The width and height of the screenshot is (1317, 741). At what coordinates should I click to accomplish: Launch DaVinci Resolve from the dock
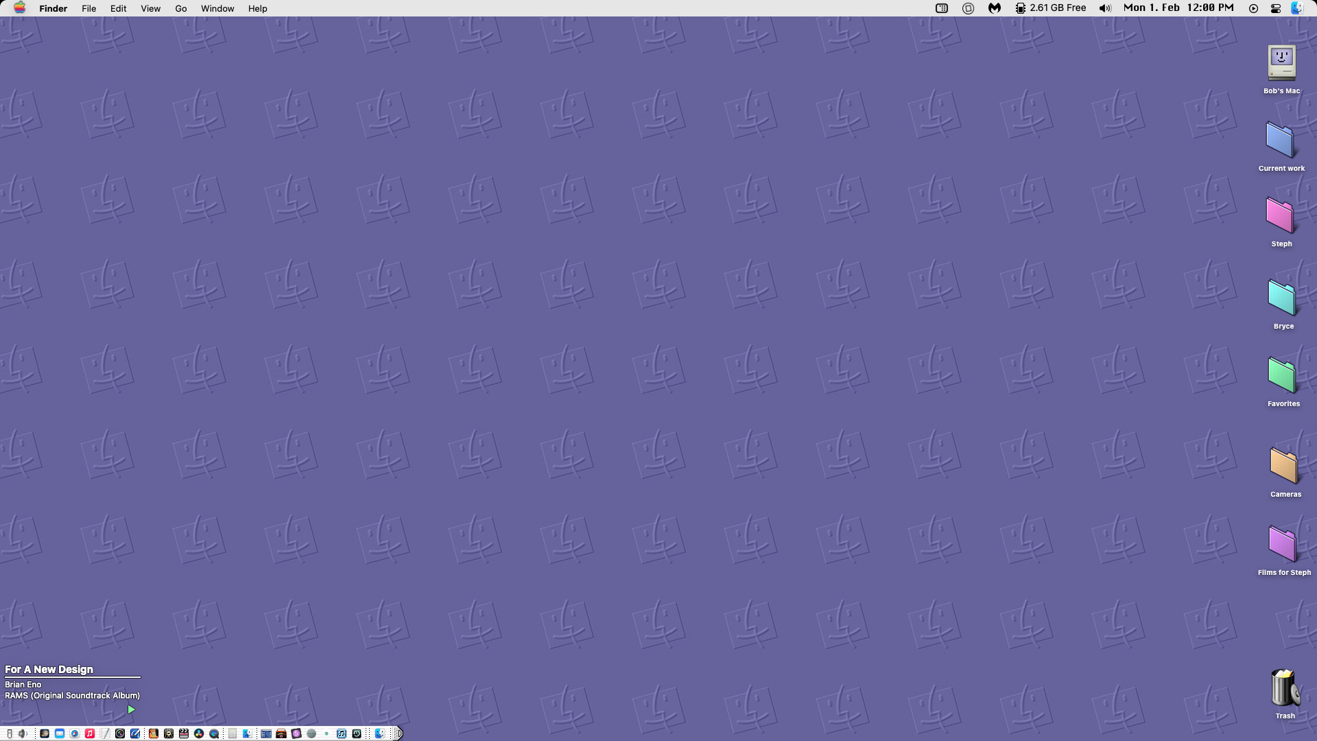coord(199,733)
